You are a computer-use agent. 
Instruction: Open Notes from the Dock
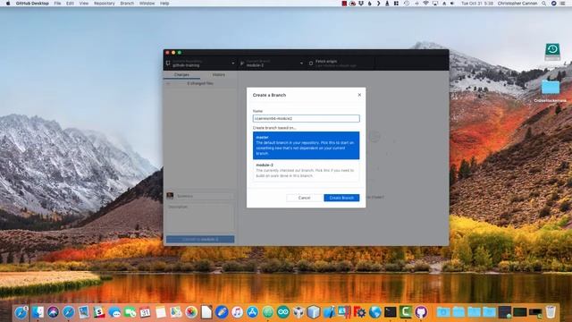[x=161, y=312]
